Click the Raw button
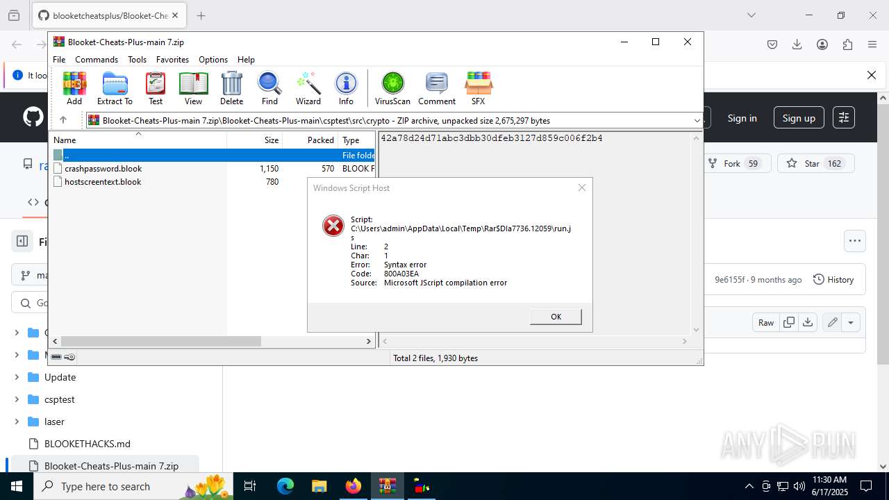The width and height of the screenshot is (889, 500). (766, 322)
